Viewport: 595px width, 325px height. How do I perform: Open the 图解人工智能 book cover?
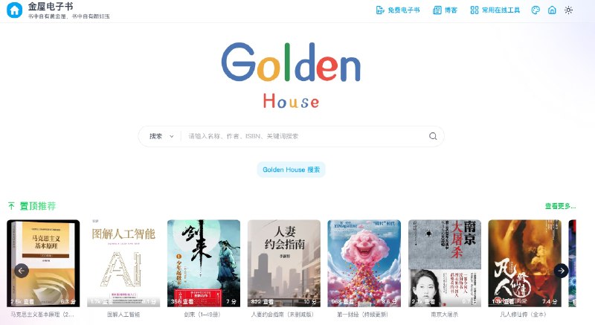click(x=123, y=263)
